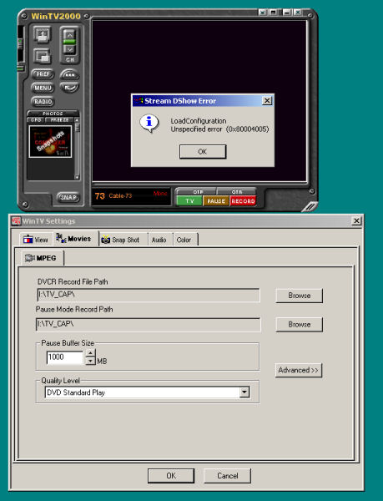Open WinTV preferences with PREF button
Image resolution: width=383 pixels, height=501 pixels.
click(43, 74)
